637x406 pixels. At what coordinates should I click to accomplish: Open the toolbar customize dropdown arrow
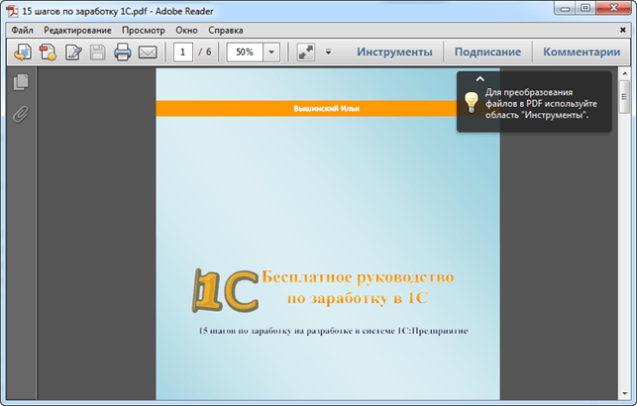click(x=328, y=51)
